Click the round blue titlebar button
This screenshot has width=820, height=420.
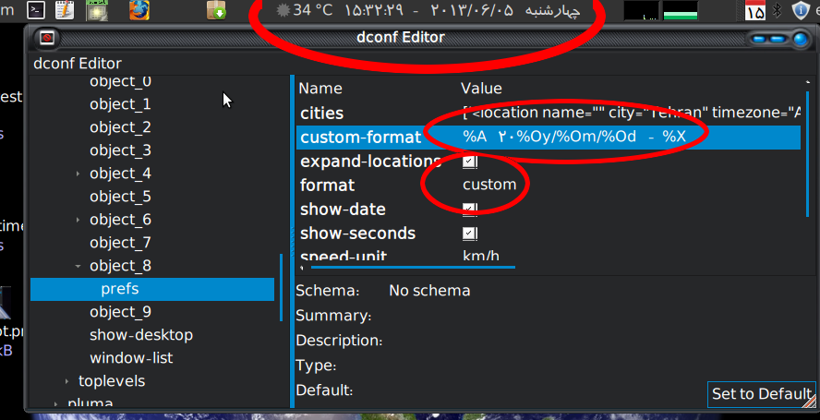pyautogui.click(x=801, y=39)
